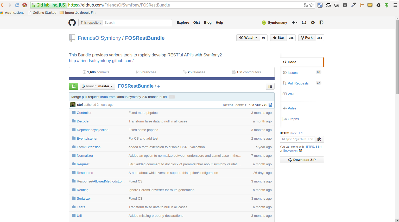
Task: View the 25 releases
Action: (x=194, y=72)
